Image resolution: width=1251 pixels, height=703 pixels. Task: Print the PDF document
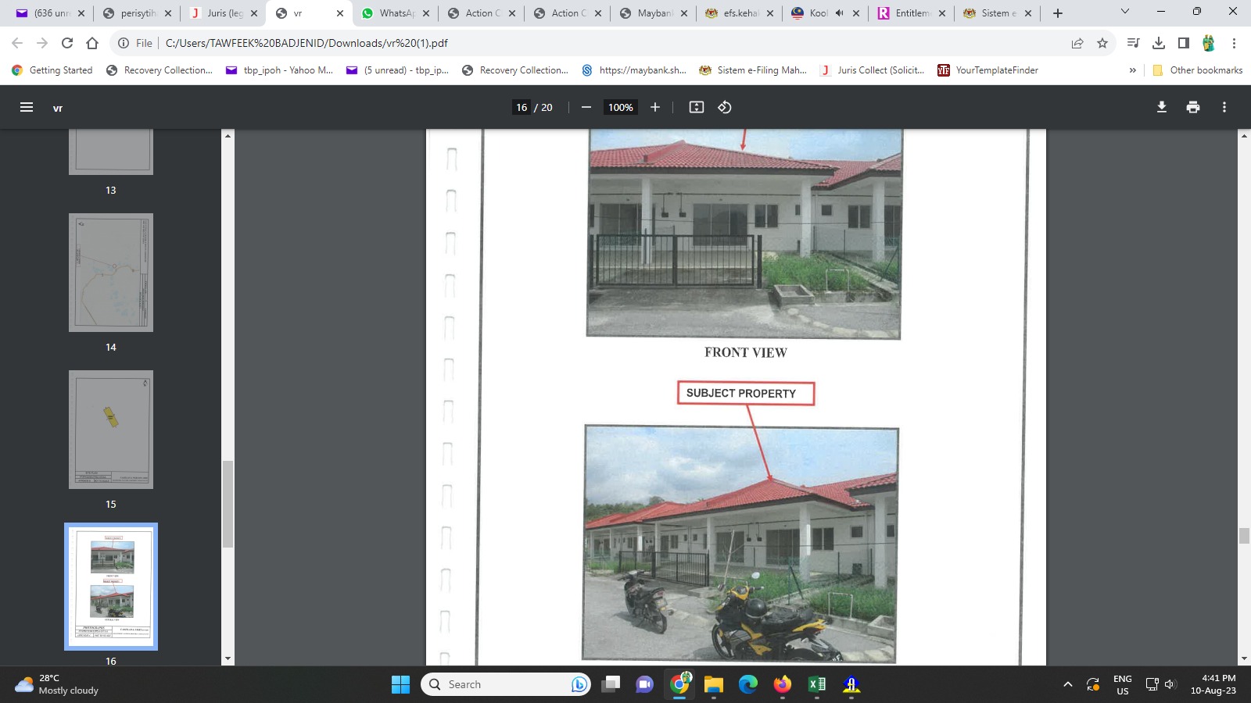click(1193, 108)
